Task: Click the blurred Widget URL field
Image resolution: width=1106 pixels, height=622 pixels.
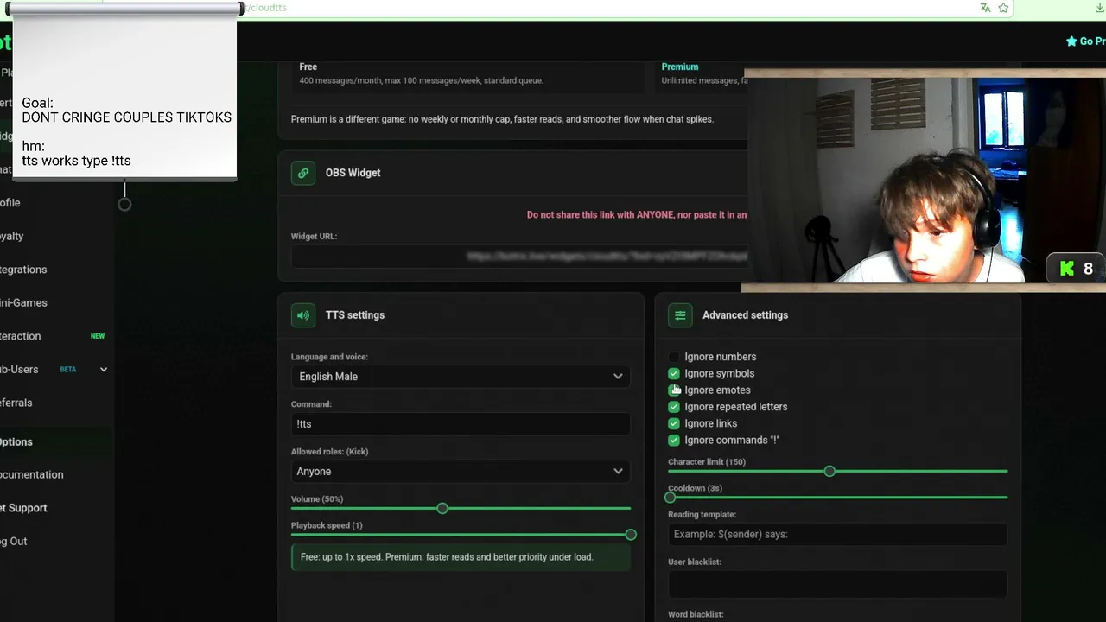Action: [518, 257]
